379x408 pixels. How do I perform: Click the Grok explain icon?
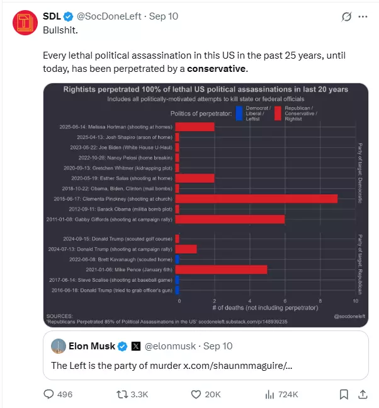click(346, 16)
